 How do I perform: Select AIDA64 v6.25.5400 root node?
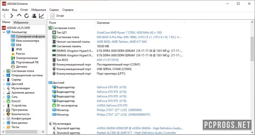click(x=18, y=28)
